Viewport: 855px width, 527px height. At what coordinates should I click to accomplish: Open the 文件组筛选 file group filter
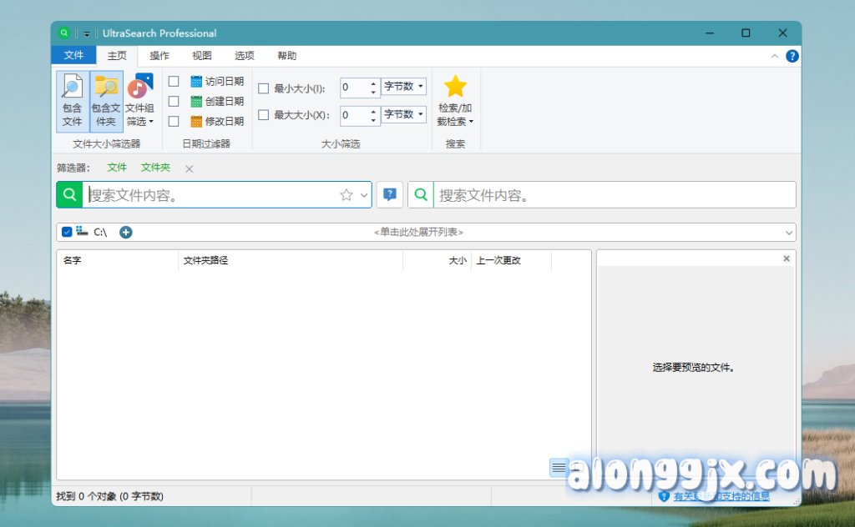pyautogui.click(x=139, y=101)
